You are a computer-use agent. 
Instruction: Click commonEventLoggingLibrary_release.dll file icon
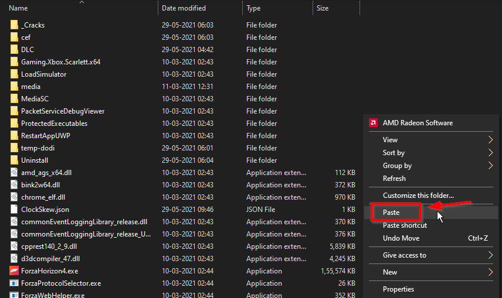coord(14,221)
